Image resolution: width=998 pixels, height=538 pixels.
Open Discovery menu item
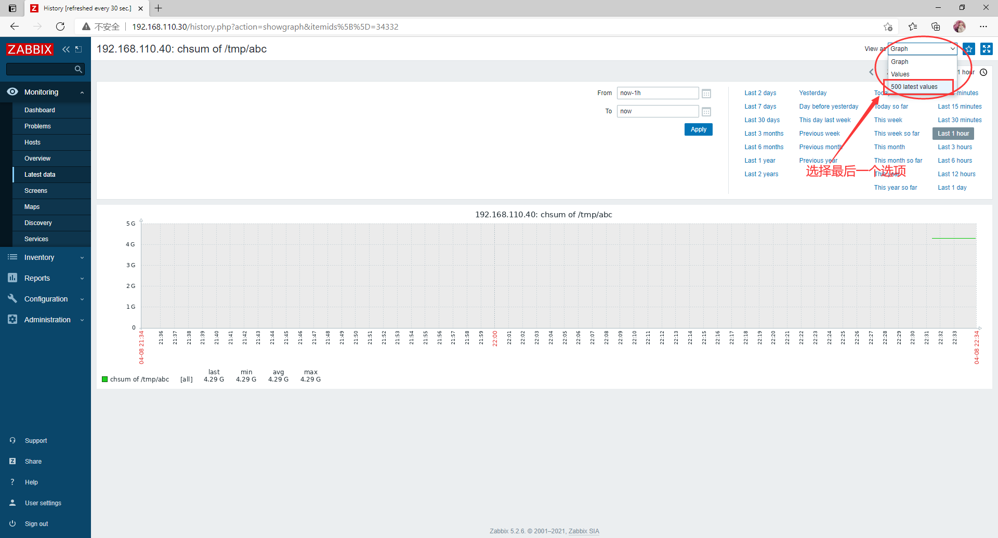coord(38,223)
